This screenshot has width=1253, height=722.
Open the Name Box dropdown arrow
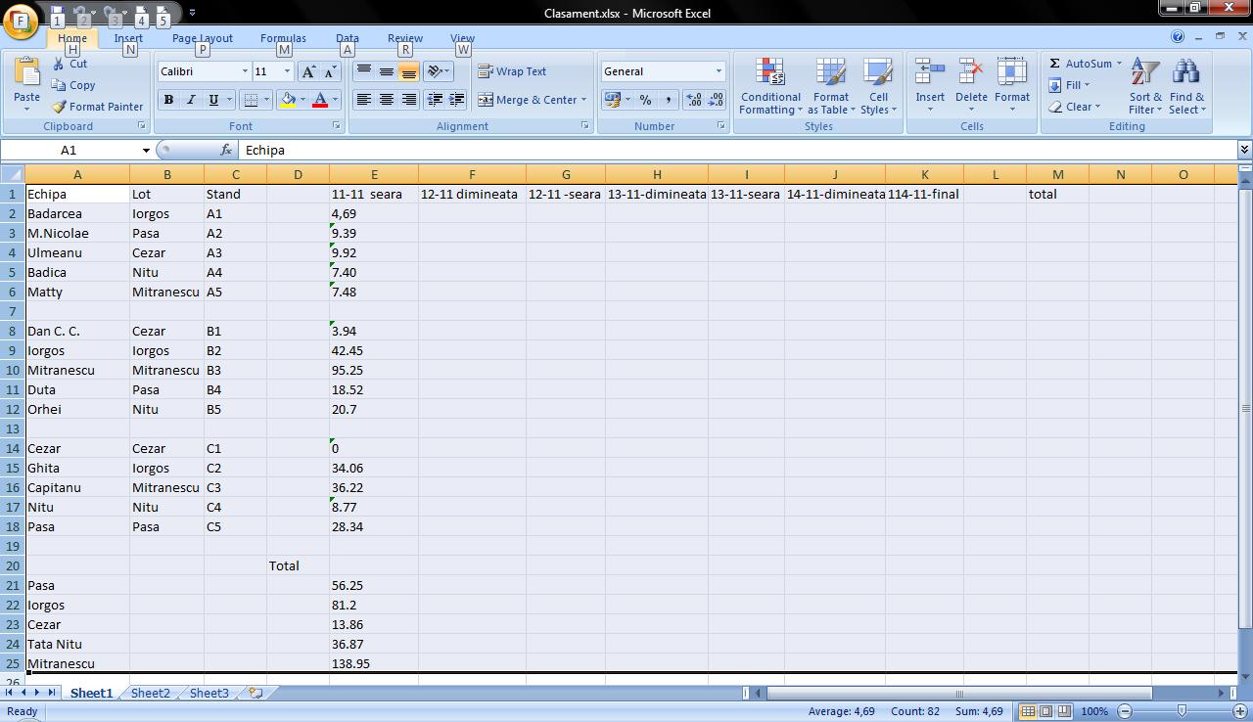click(146, 151)
